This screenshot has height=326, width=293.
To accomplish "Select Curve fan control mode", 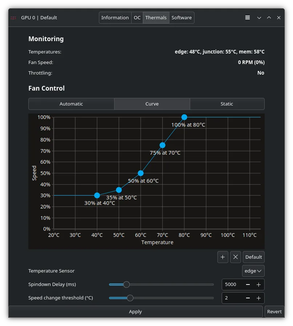I will pos(152,104).
